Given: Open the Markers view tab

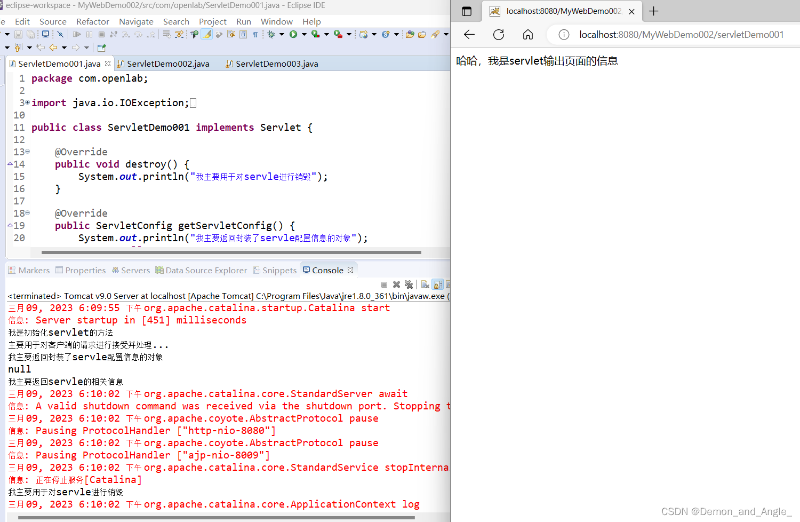Looking at the screenshot, I should click(x=29, y=270).
